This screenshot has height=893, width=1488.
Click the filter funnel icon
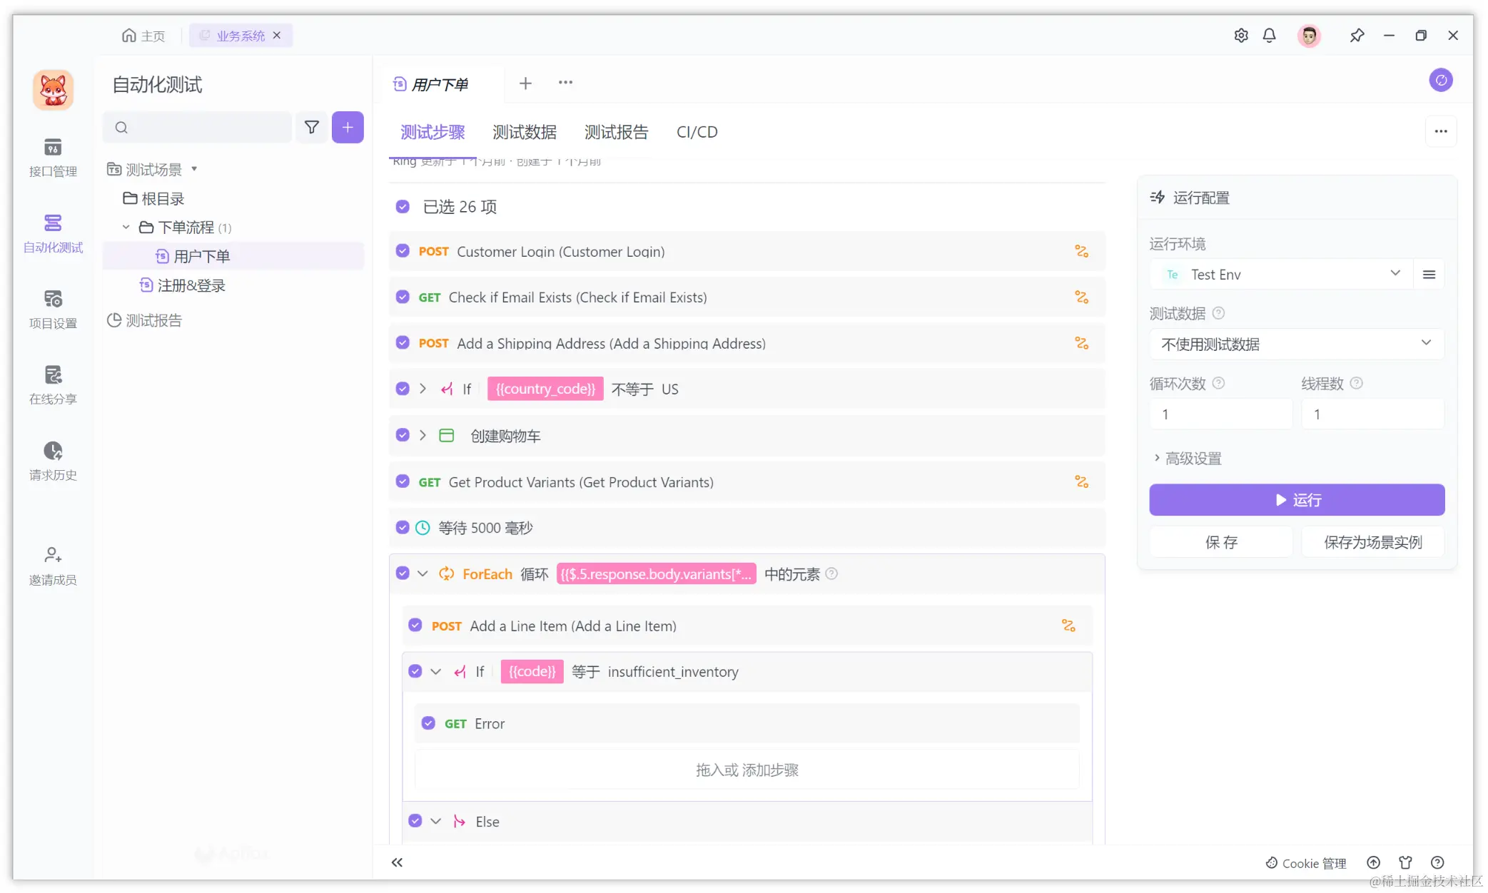(x=312, y=127)
